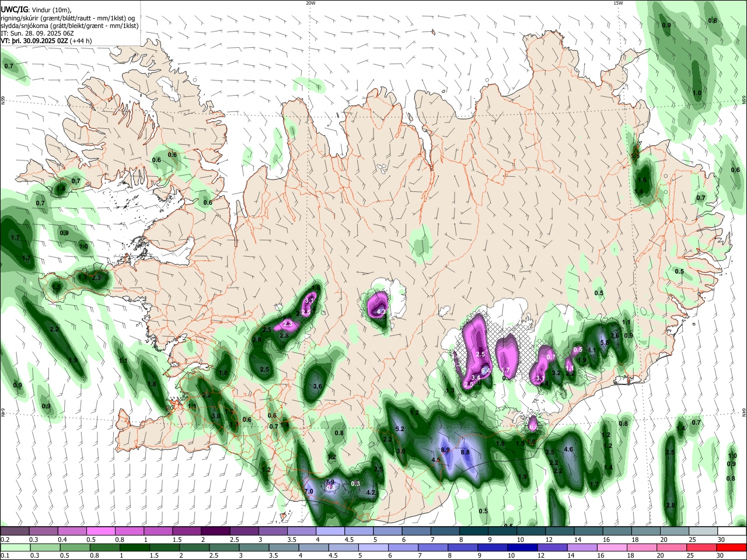The image size is (747, 560).
Task: Pick the palest green 0.1–0.3 rain swatch
Action: [15, 548]
